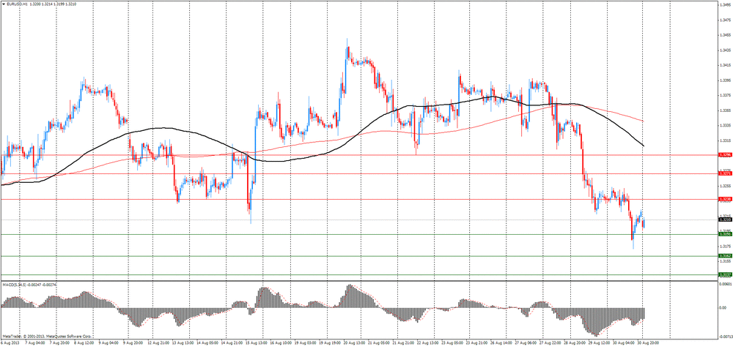Click the 1.3475 price scale value
Image resolution: width=733 pixels, height=346 pixels.
coord(726,20)
